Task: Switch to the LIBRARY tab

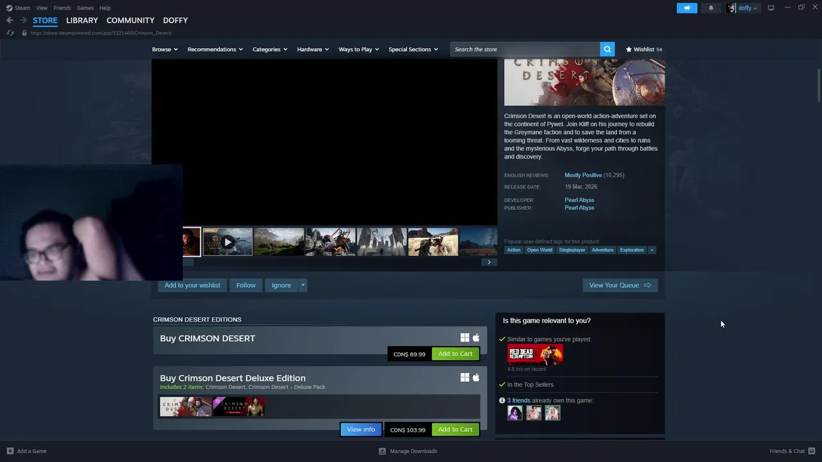Action: click(x=82, y=21)
